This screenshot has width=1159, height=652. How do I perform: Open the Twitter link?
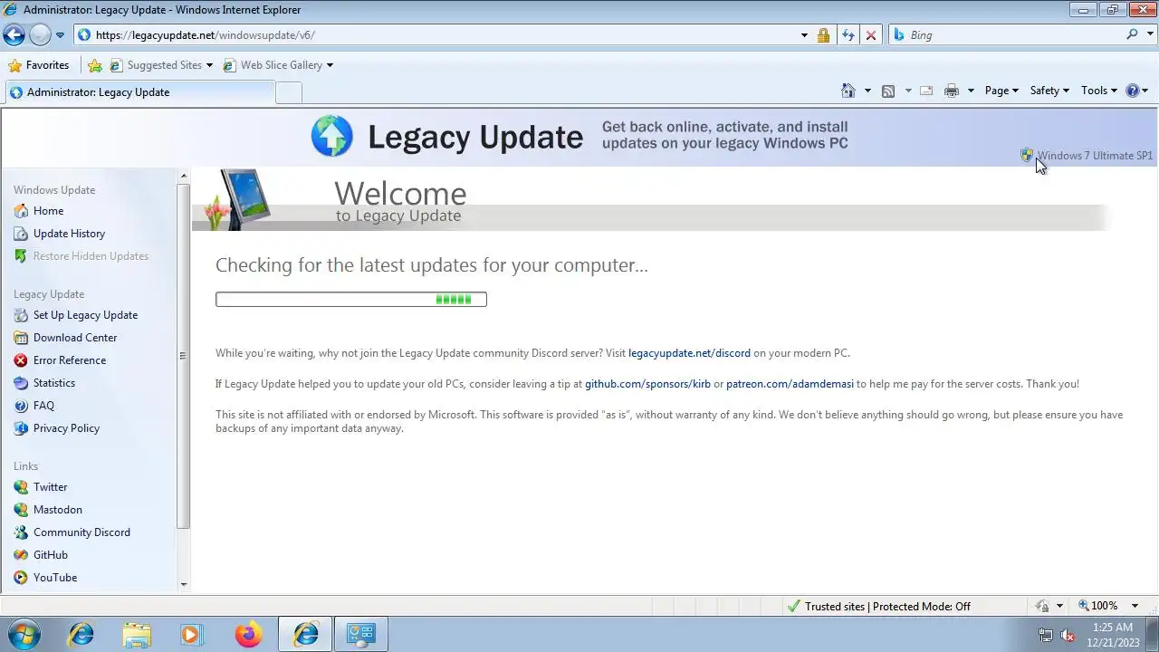click(50, 487)
